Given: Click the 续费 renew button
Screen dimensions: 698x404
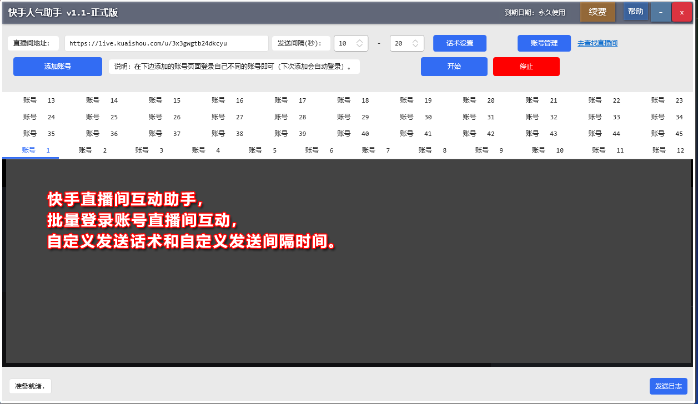Looking at the screenshot, I should coord(597,12).
